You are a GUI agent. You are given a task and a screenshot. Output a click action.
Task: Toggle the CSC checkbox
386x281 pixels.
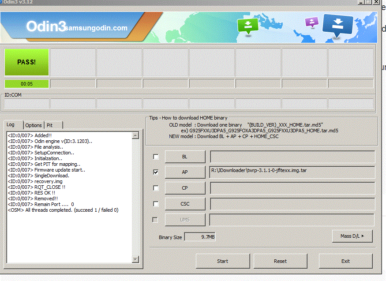[x=156, y=204]
